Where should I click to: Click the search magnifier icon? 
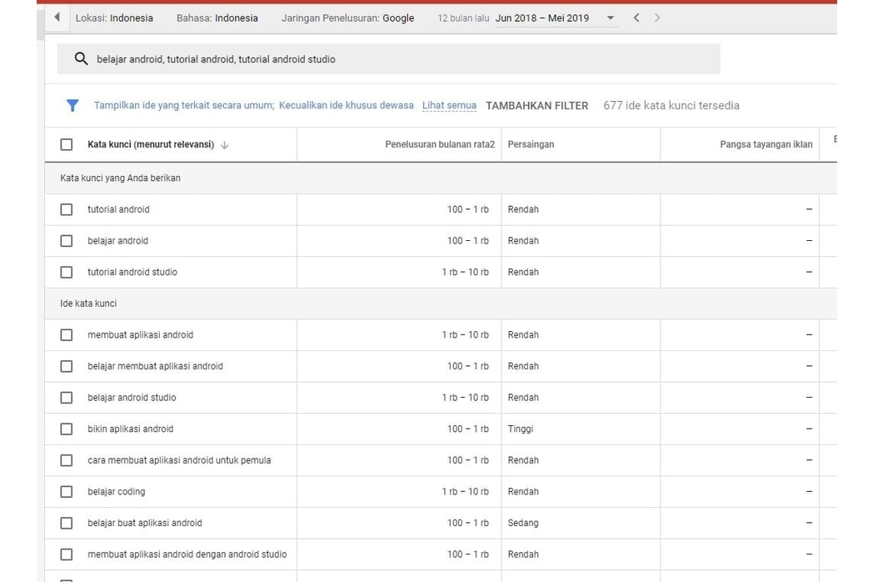(82, 58)
